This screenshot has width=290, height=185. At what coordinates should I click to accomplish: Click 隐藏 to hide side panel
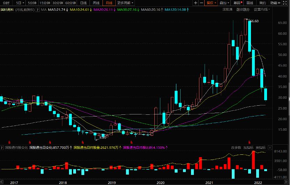tap(275, 3)
